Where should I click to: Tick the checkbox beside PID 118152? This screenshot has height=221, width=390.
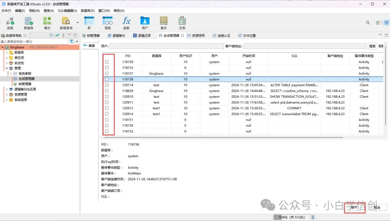click(106, 131)
